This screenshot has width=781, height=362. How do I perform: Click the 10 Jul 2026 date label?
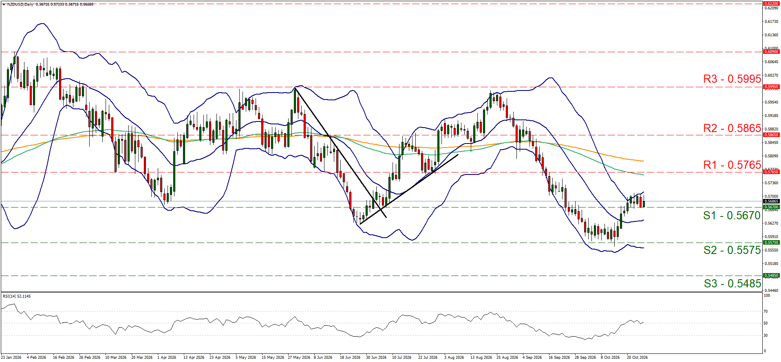pos(402,358)
